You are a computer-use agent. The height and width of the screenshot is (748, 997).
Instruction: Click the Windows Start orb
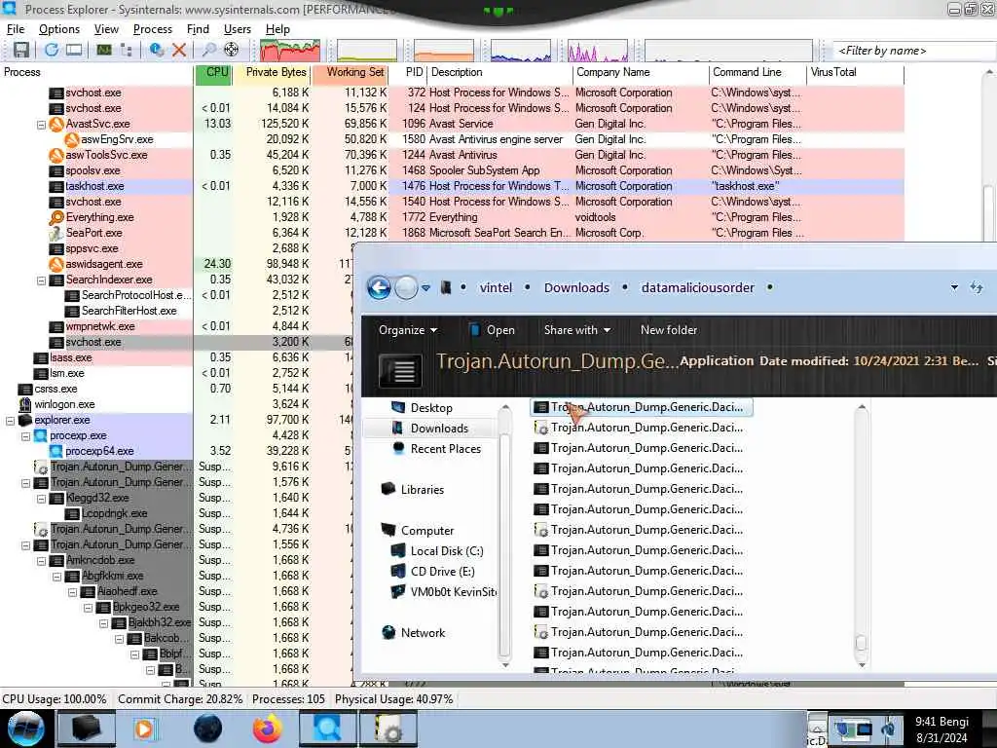[x=25, y=729]
